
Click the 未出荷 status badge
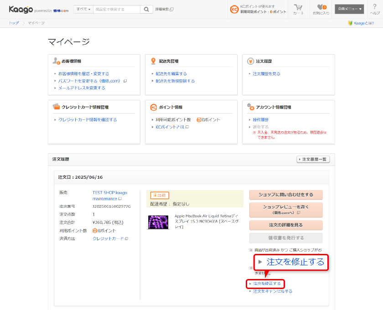point(160,196)
